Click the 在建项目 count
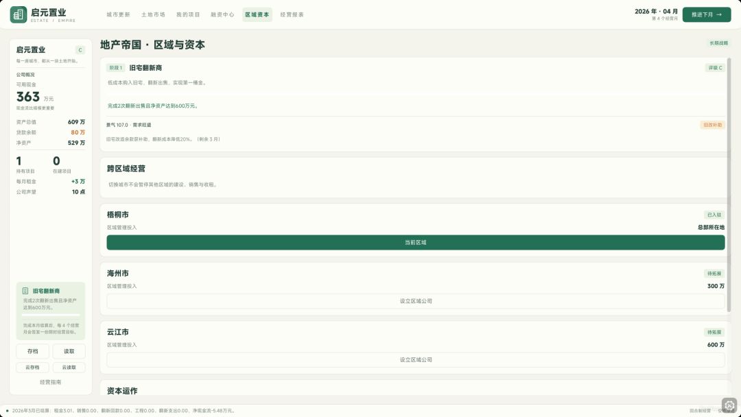The image size is (741, 417). point(56,161)
